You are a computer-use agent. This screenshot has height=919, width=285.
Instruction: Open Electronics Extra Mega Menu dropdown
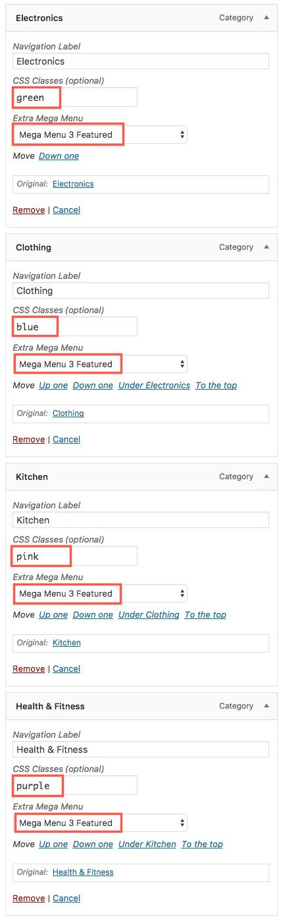tap(100, 134)
